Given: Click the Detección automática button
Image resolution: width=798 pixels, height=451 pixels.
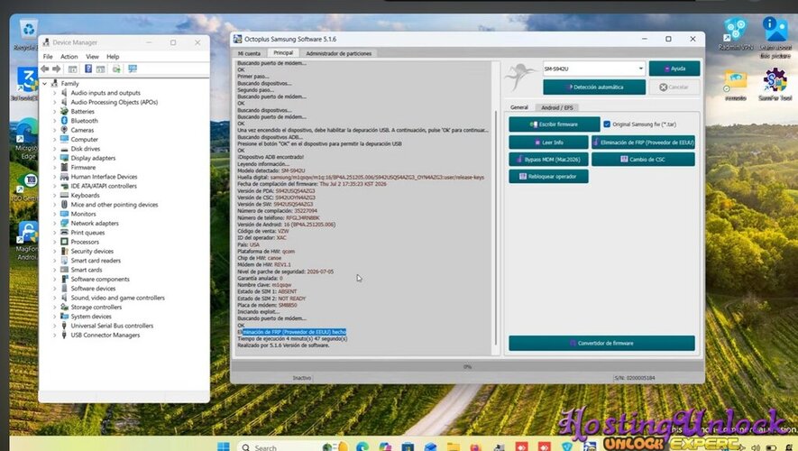Looking at the screenshot, I should coord(594,87).
